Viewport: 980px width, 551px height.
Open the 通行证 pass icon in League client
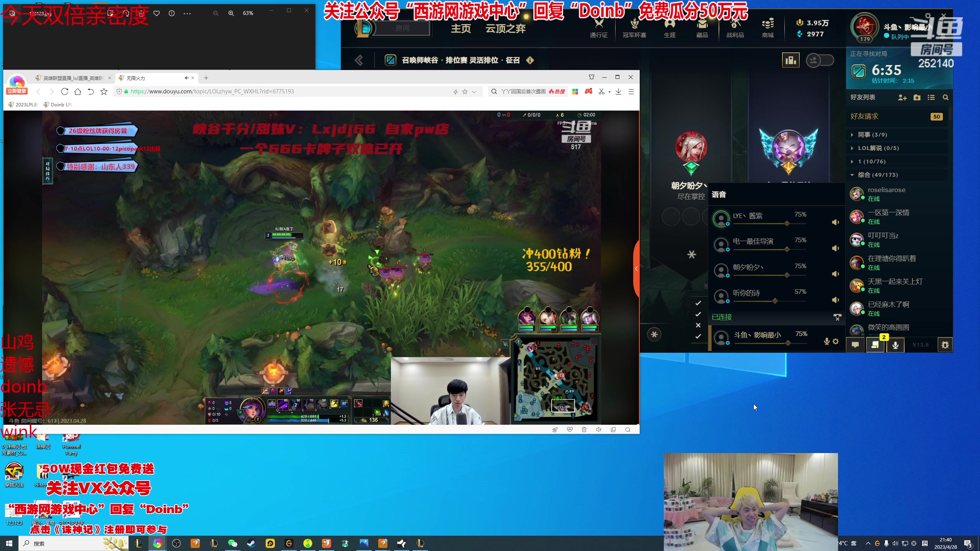coord(599,28)
